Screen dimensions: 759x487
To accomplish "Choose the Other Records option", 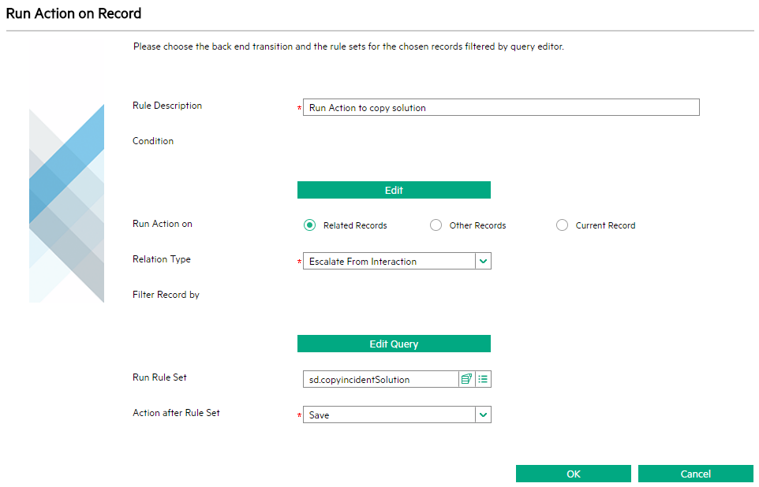I will pos(436,225).
